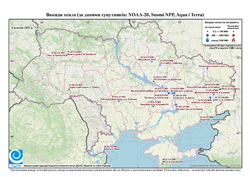Screen dimensions: 250x177
Task: Select the blue marker at Кременчук
Action: [153, 81]
